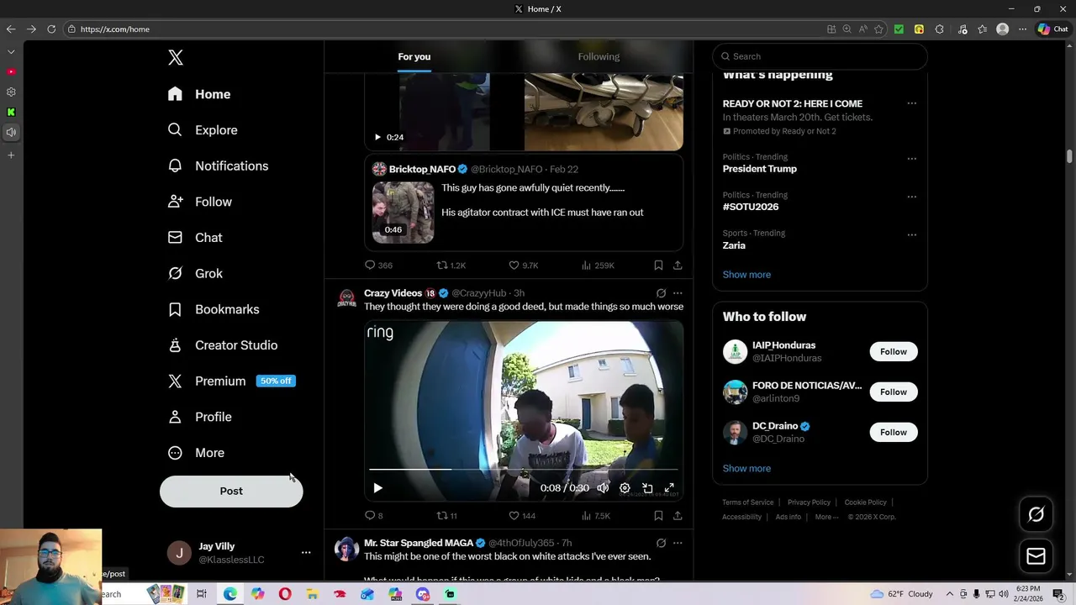Open Explore from the sidebar

(203, 130)
